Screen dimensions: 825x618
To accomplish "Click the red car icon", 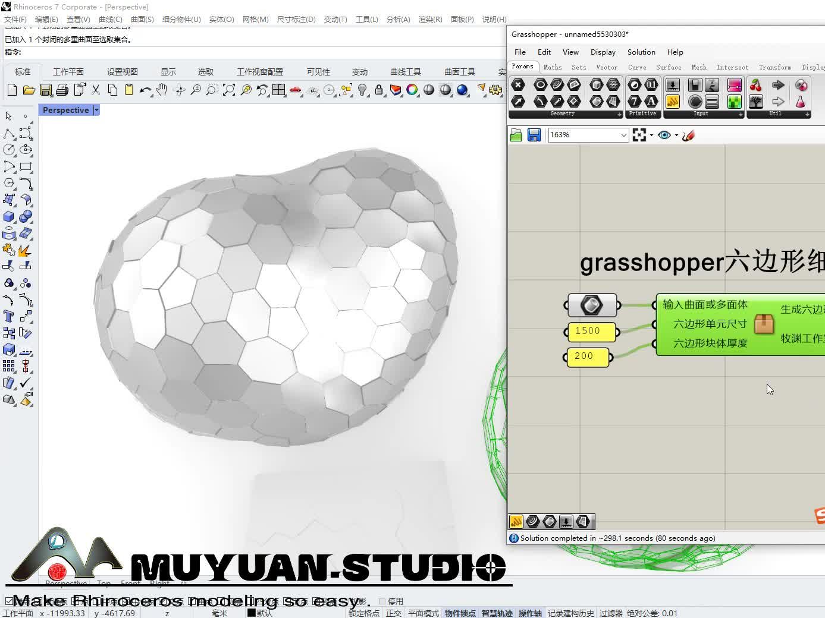I will click(x=295, y=90).
